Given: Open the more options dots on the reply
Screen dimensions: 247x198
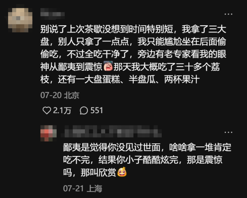Looking at the screenshot, I should point(228,132).
